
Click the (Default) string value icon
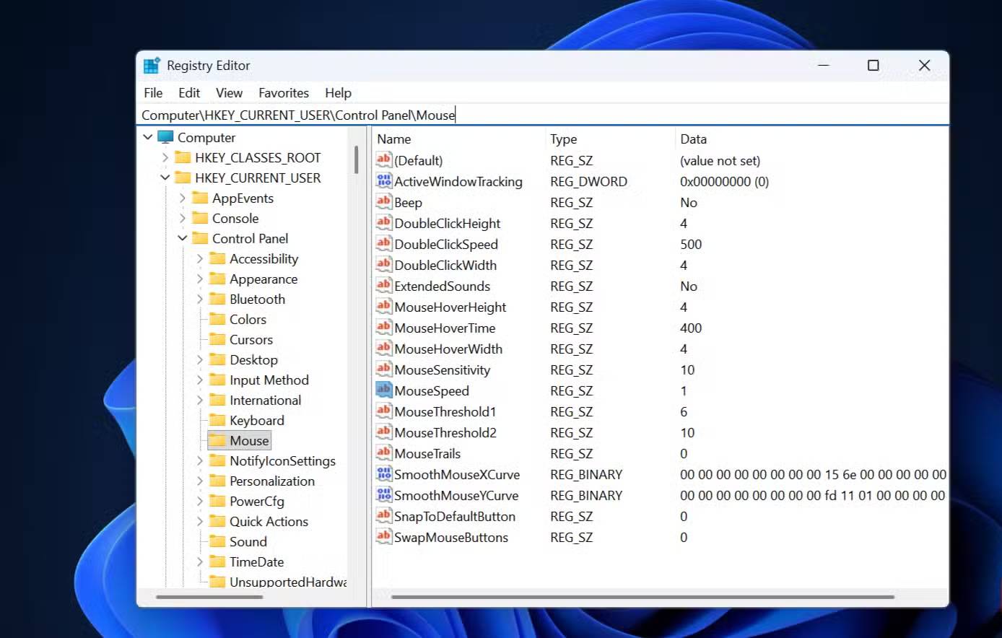point(383,160)
